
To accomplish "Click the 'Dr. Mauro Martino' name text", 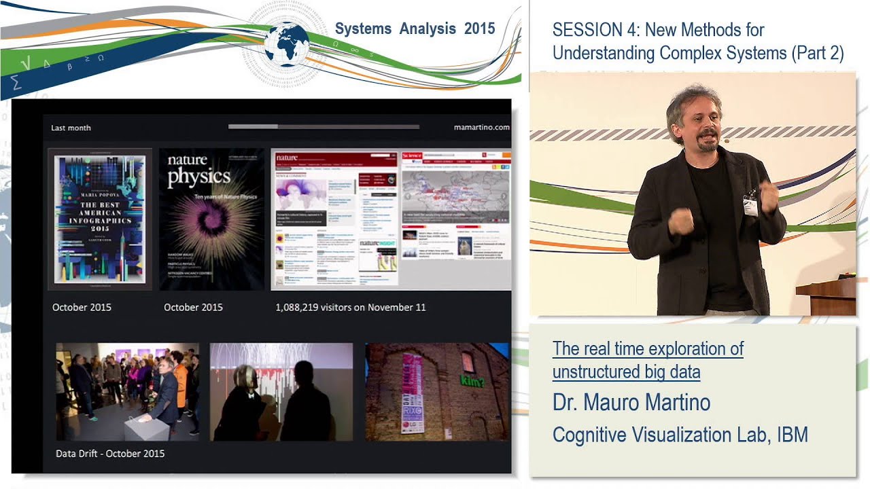I will click(x=631, y=402).
